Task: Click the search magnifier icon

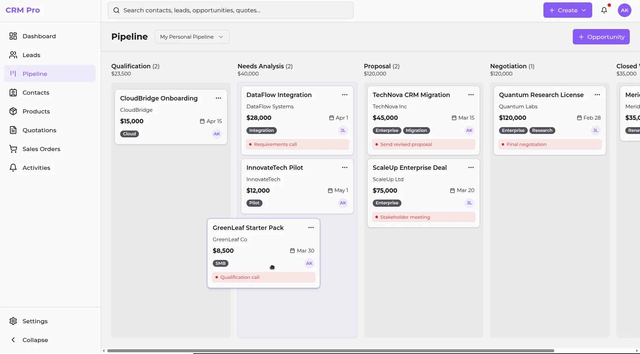Action: 116,10
